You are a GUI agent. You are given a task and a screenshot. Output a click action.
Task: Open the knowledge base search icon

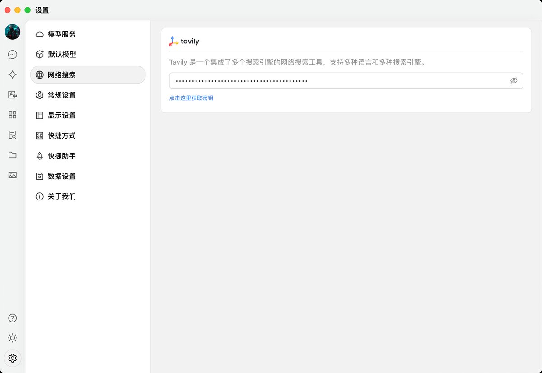[13, 135]
